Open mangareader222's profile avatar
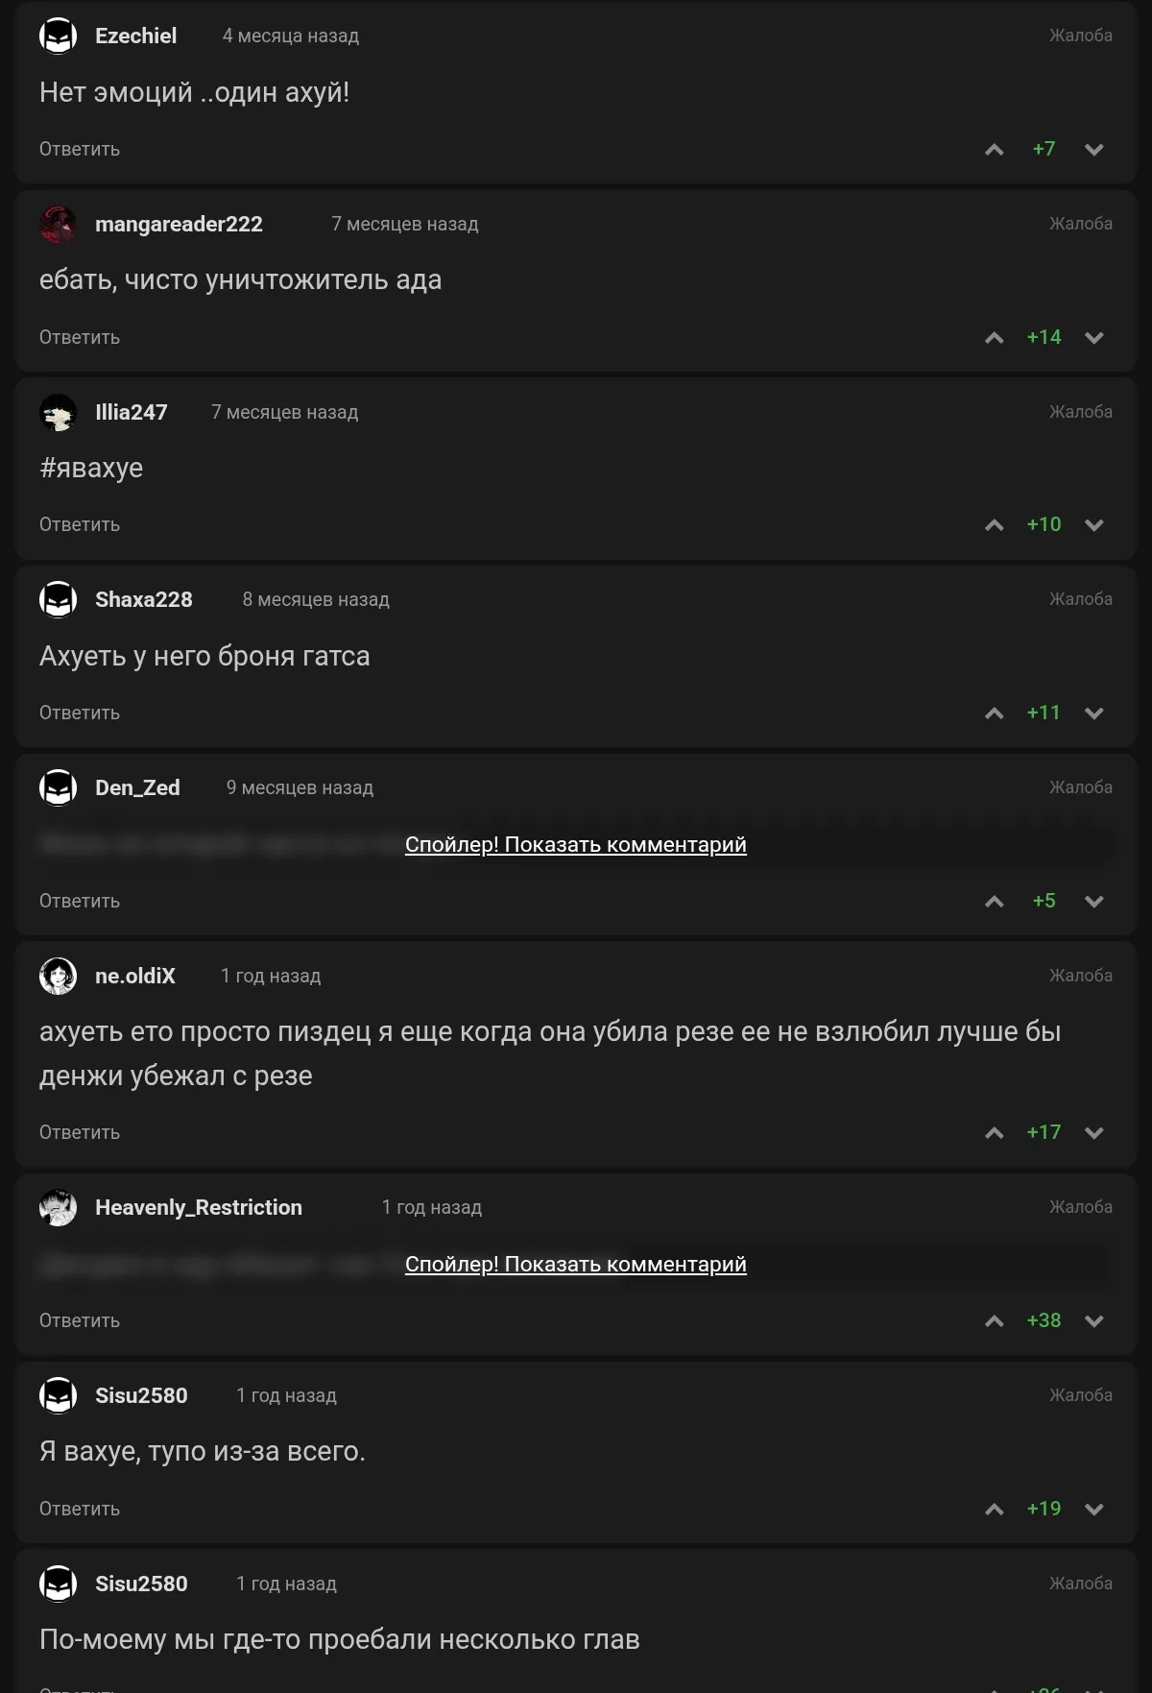The image size is (1152, 1693). (x=58, y=225)
